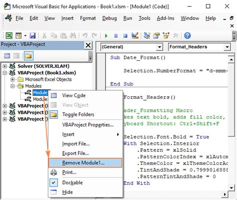Click View Microsoft Excel toolbar icon
The width and height of the screenshot is (237, 200).
[9, 36]
